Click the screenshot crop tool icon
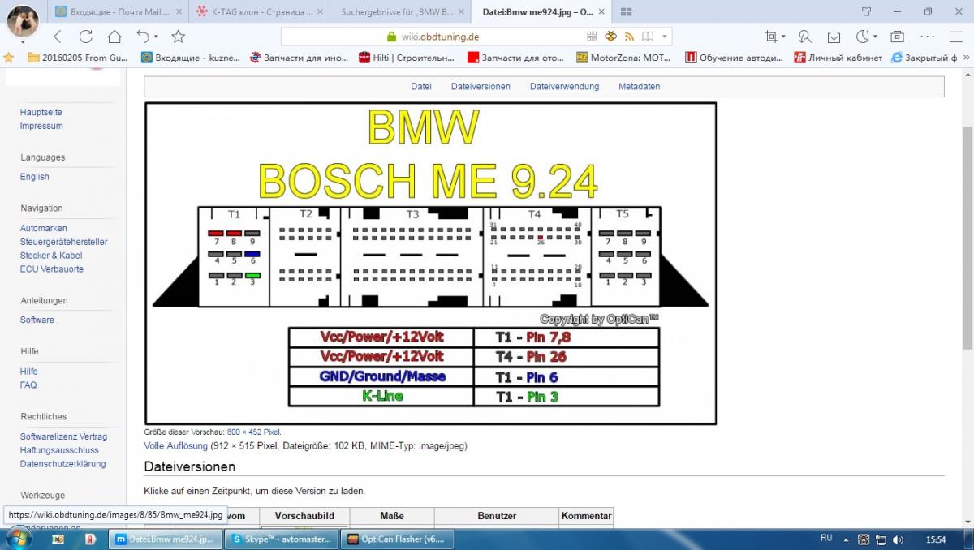 point(771,37)
